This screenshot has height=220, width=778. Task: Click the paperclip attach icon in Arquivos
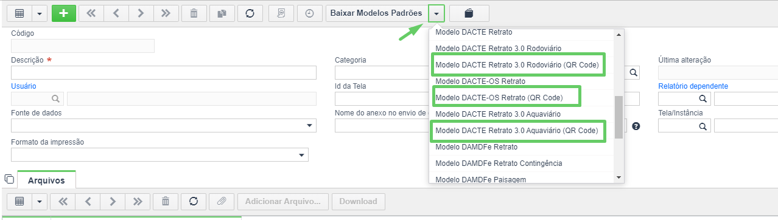pyautogui.click(x=222, y=201)
